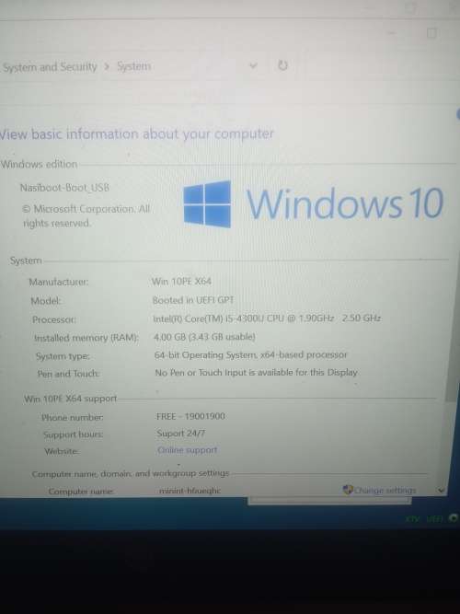Click the 'minint-' computer name value
Viewport: 460px width, 614px height.
190,491
